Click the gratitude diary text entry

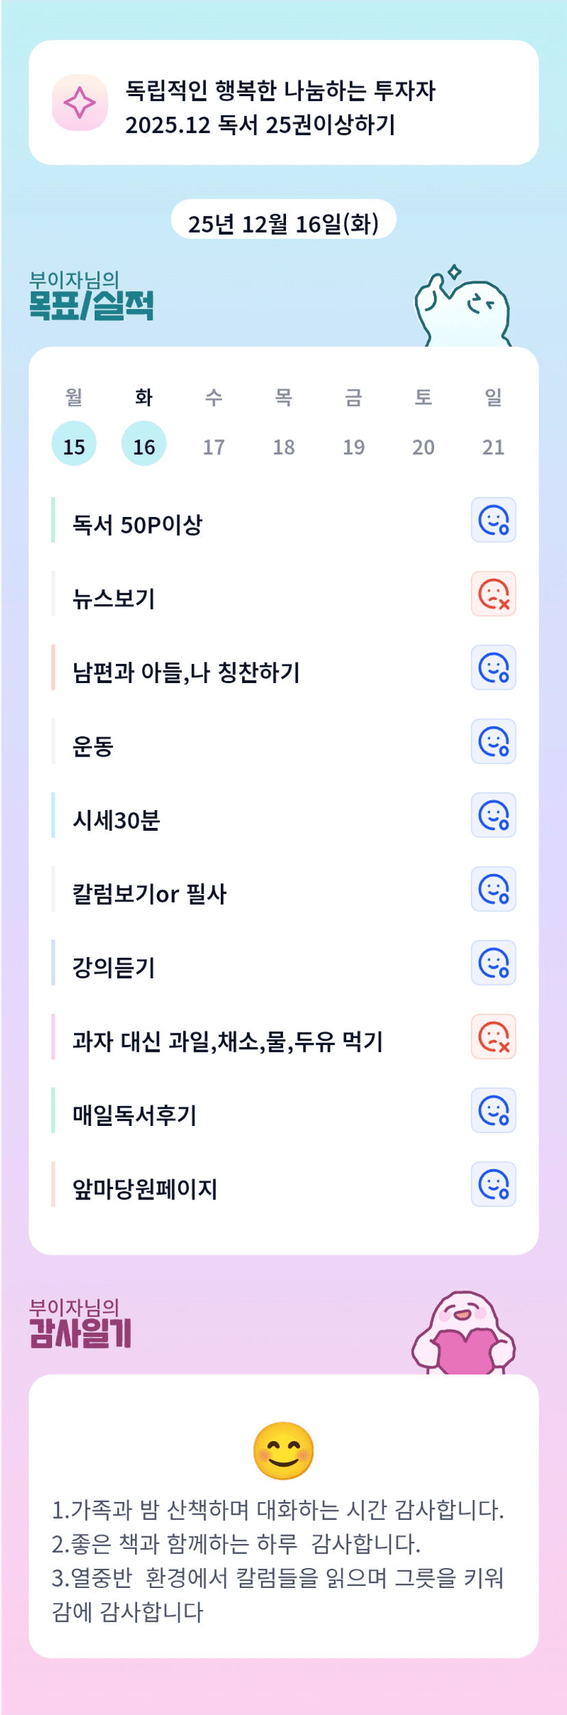[278, 1561]
